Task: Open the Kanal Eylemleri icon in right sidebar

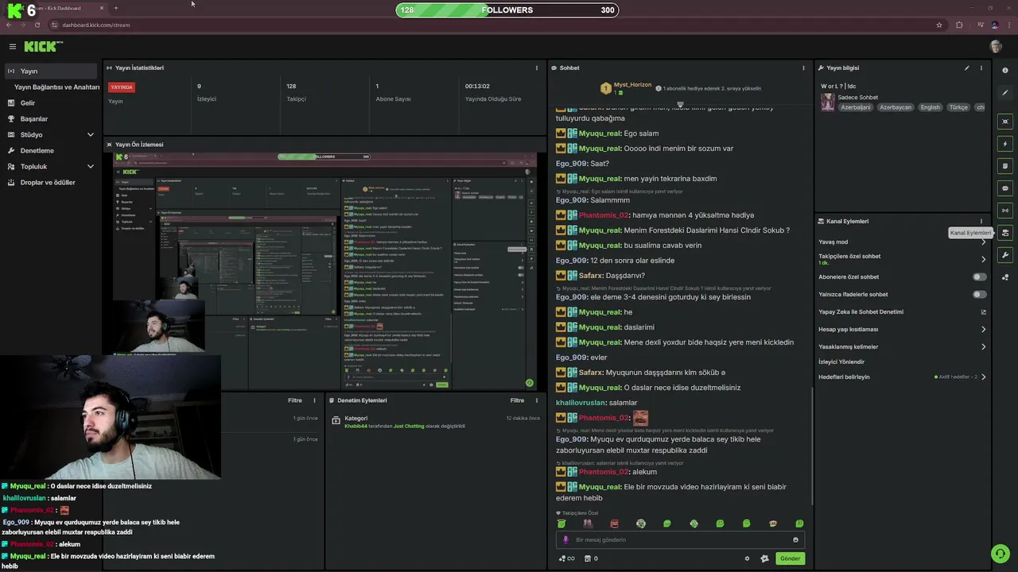Action: coord(1005,233)
